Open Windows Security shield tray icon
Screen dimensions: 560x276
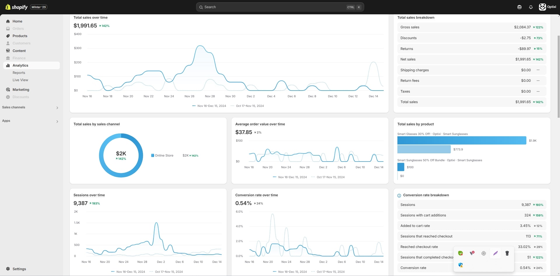[460, 265]
